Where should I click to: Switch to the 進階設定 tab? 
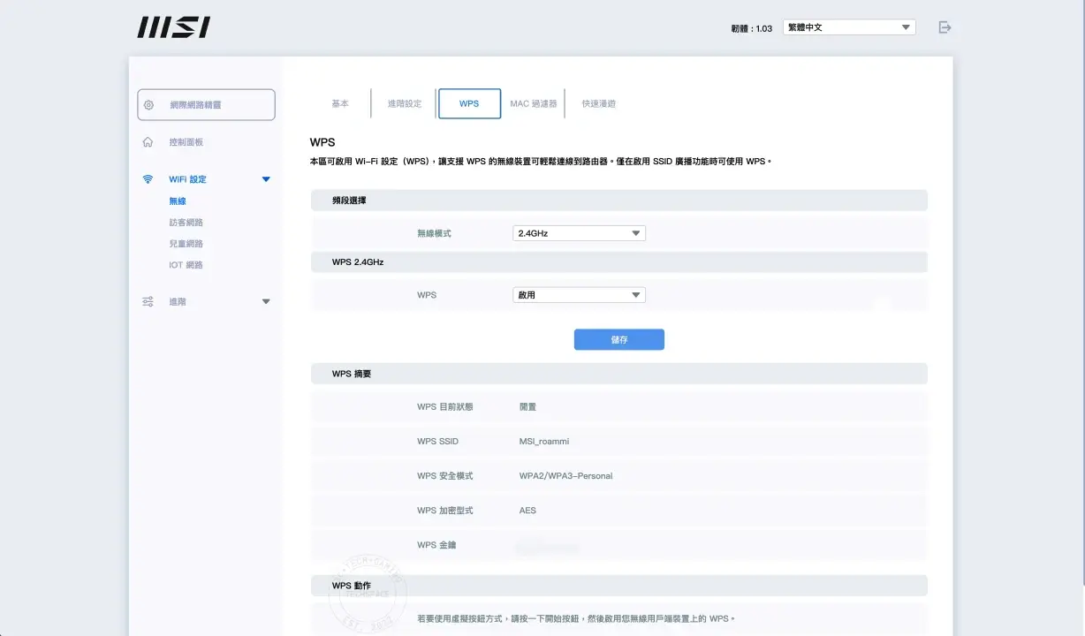click(x=405, y=103)
